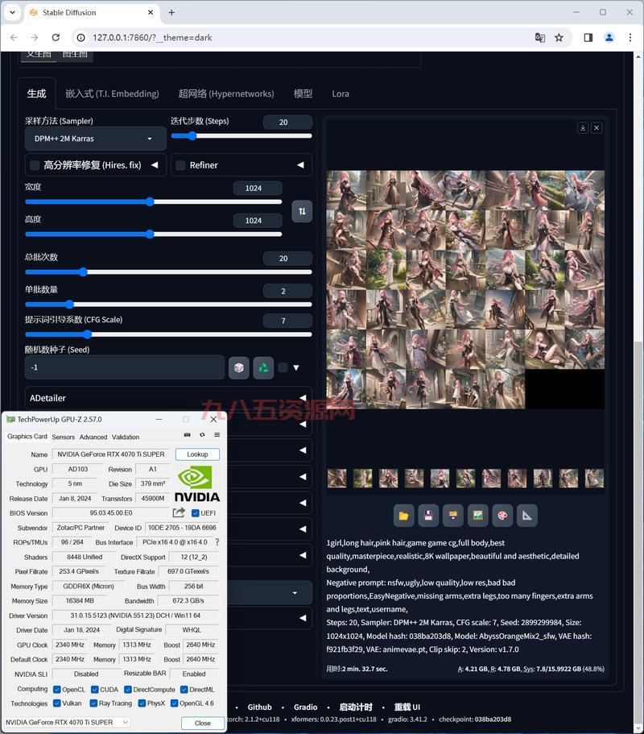Open the tab search chevron in Chrome

[x=12, y=13]
